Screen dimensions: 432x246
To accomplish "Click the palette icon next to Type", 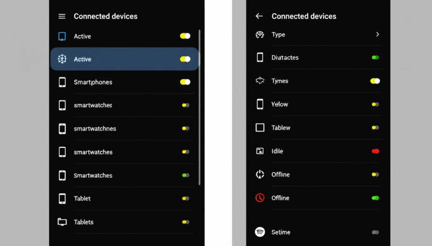I will point(260,34).
